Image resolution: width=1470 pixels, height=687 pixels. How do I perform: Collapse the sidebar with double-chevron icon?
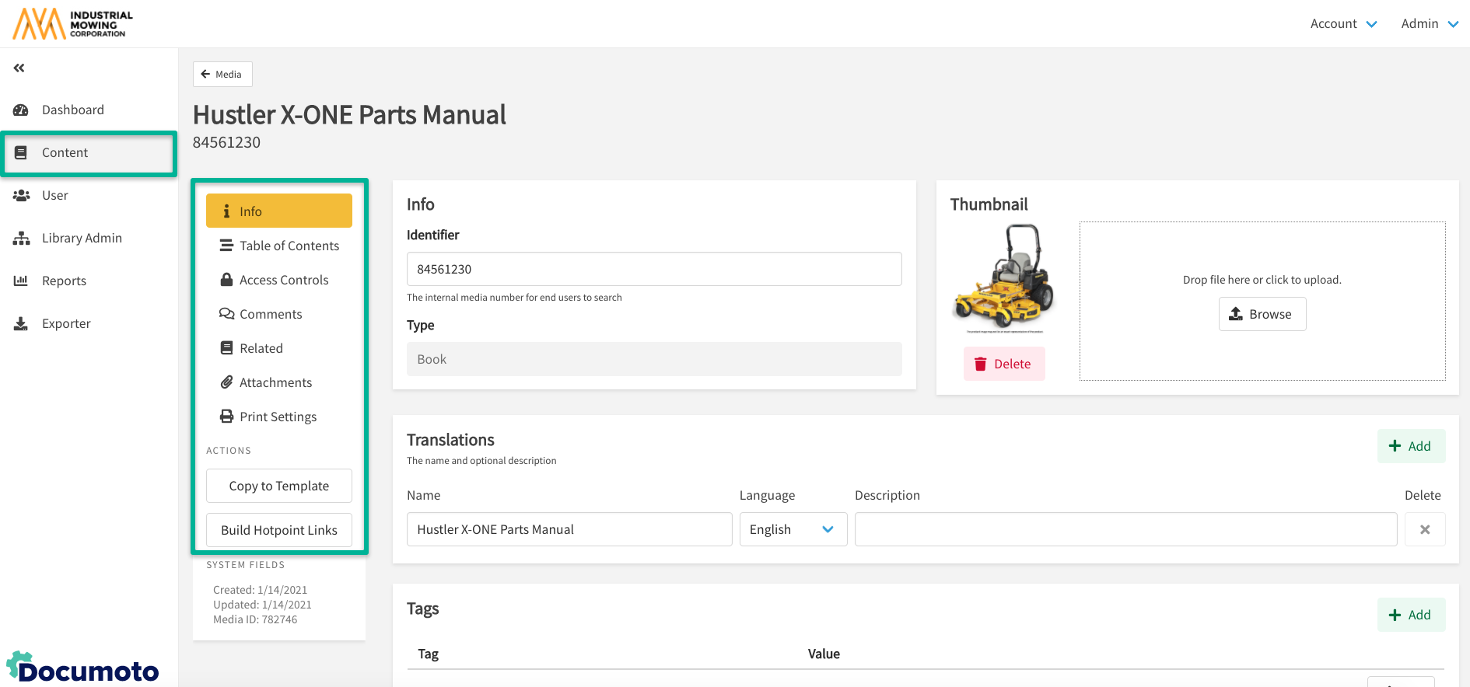coord(19,68)
